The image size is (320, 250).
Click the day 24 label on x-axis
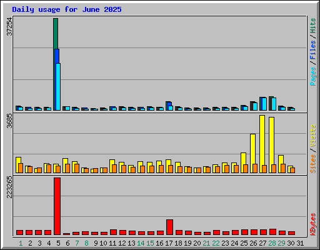coord(234,243)
